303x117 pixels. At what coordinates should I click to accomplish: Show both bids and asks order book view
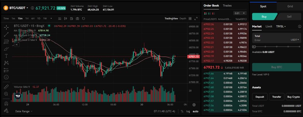tap(205, 13)
